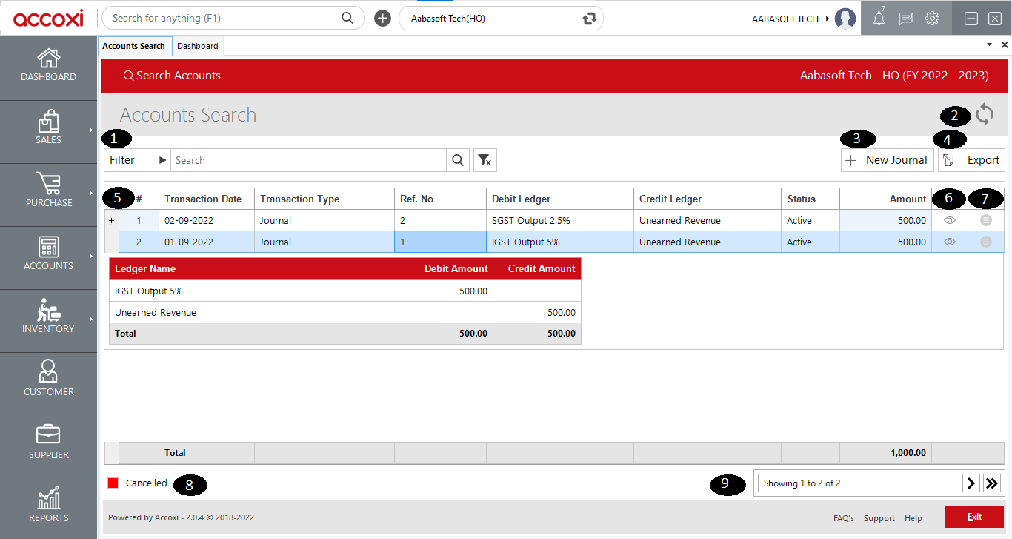Open the messages chat icon
The height and width of the screenshot is (539, 1012).
tap(906, 19)
